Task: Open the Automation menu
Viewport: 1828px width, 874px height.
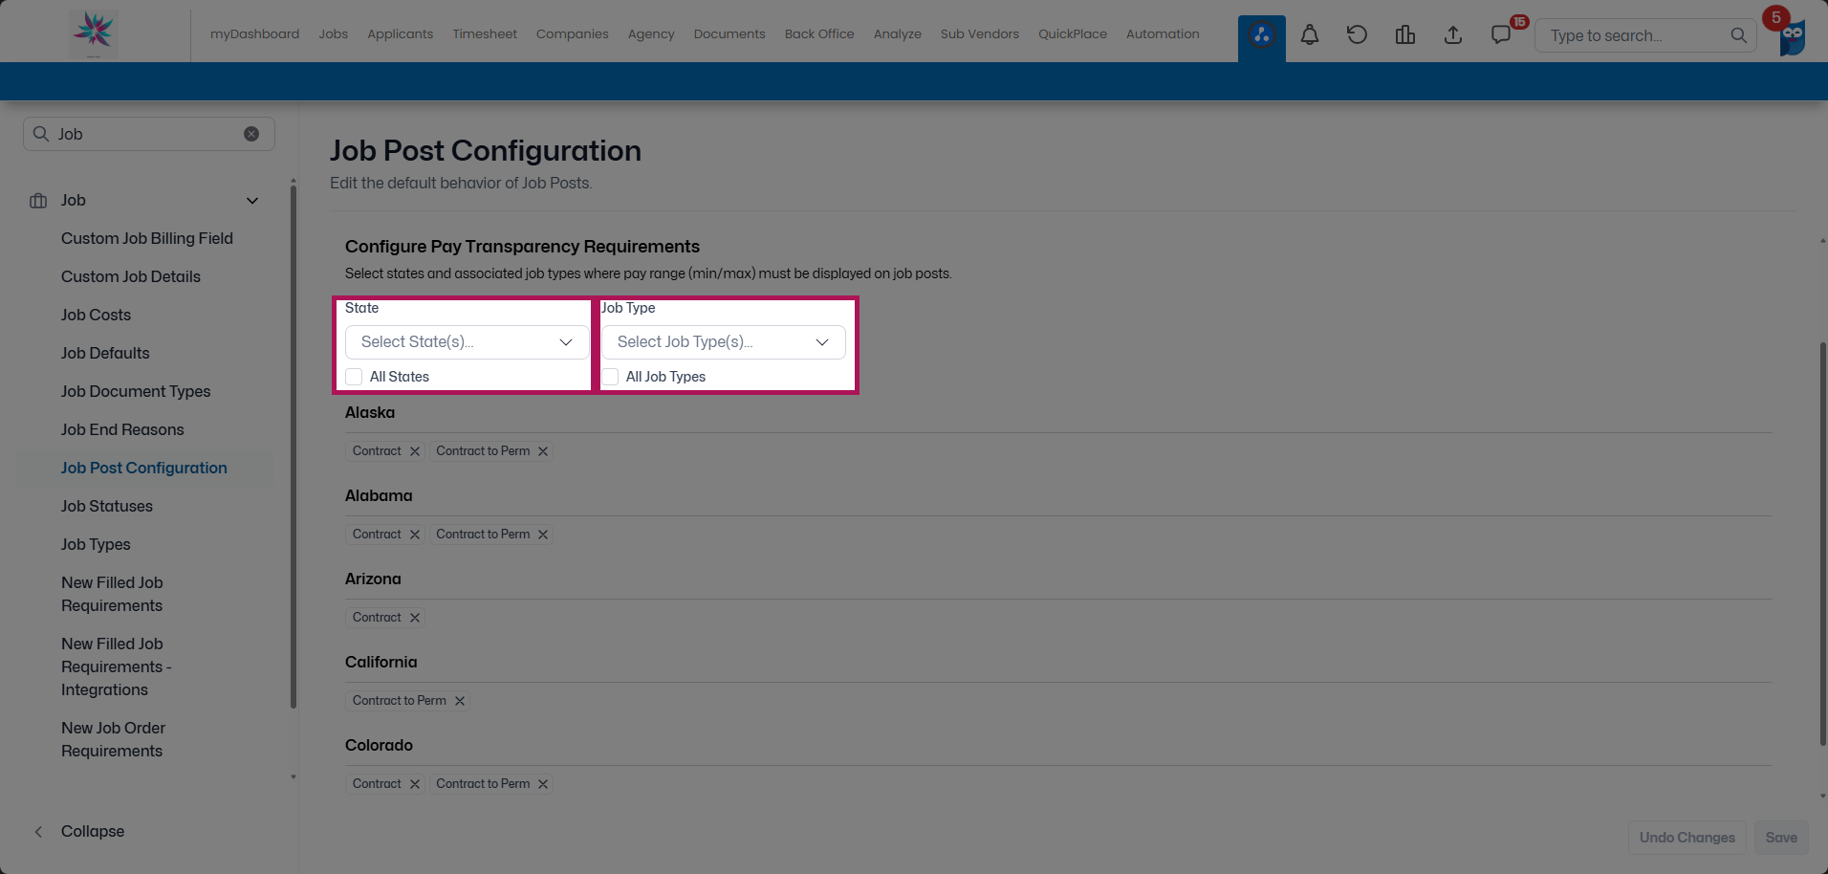Action: [x=1163, y=34]
